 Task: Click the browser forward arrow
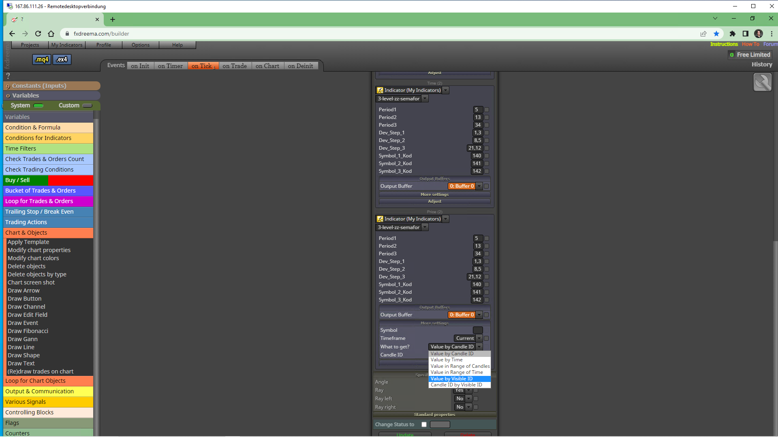[25, 34]
